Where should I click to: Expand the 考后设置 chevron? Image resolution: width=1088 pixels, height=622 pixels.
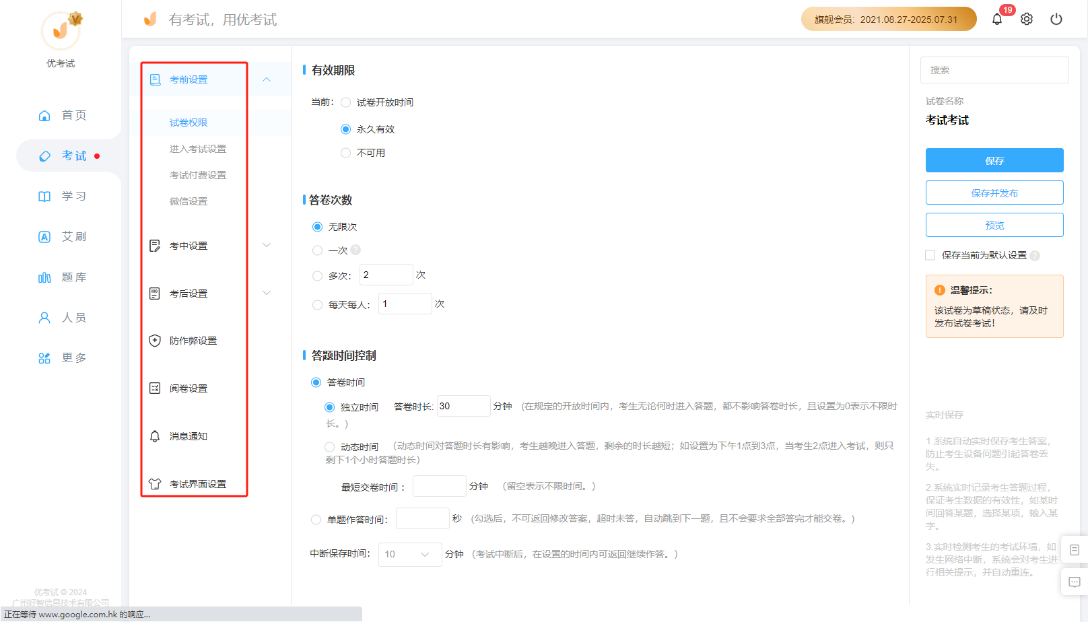[267, 293]
